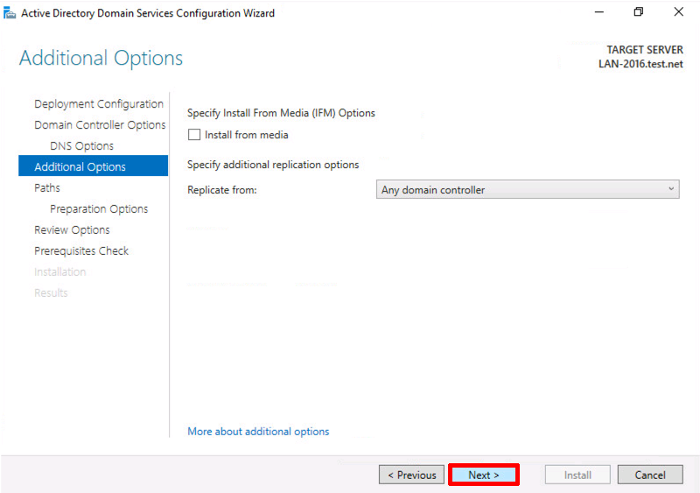This screenshot has height=493, width=700.
Task: Open Preparation Options in sidebar
Action: click(x=99, y=208)
